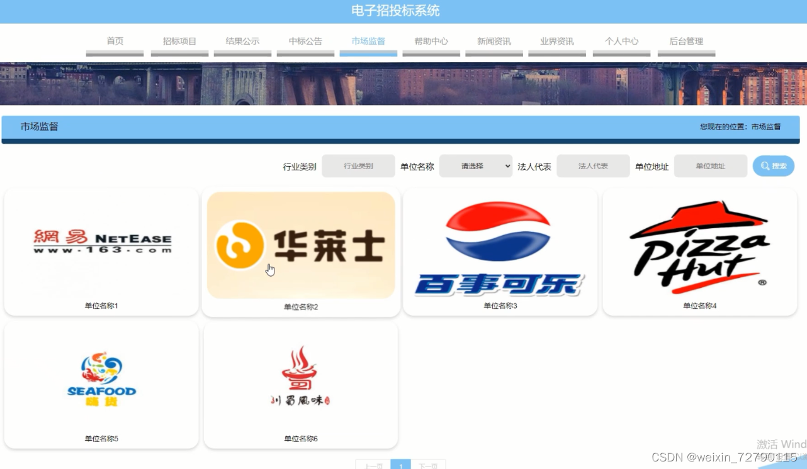This screenshot has height=469, width=807.
Task: Click the 单位名称4 label
Action: click(x=700, y=306)
